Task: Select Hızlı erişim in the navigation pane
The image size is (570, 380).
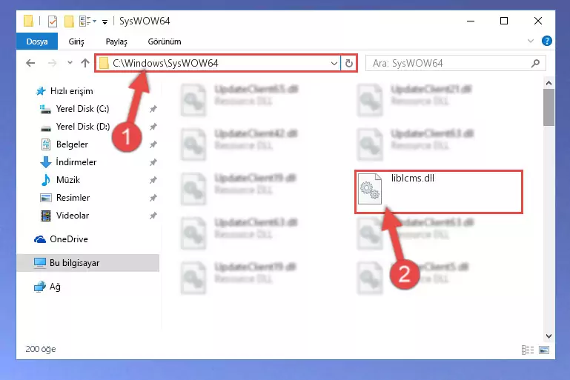Action: pos(71,91)
